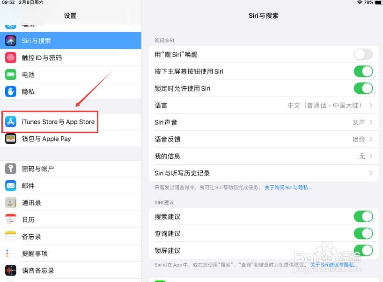Viewport: 383px width, 282px height.
Task: Open 我的信息 selection row
Action: 262,156
